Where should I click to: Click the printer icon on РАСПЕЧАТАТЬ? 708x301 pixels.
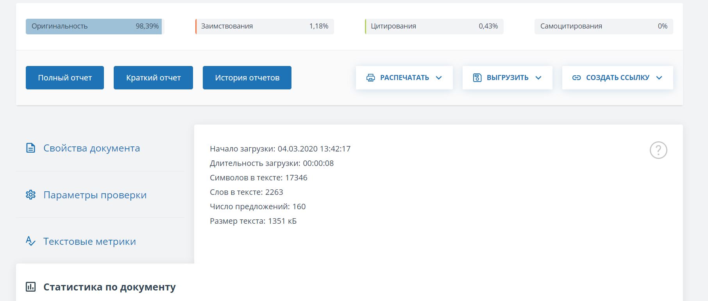point(370,78)
